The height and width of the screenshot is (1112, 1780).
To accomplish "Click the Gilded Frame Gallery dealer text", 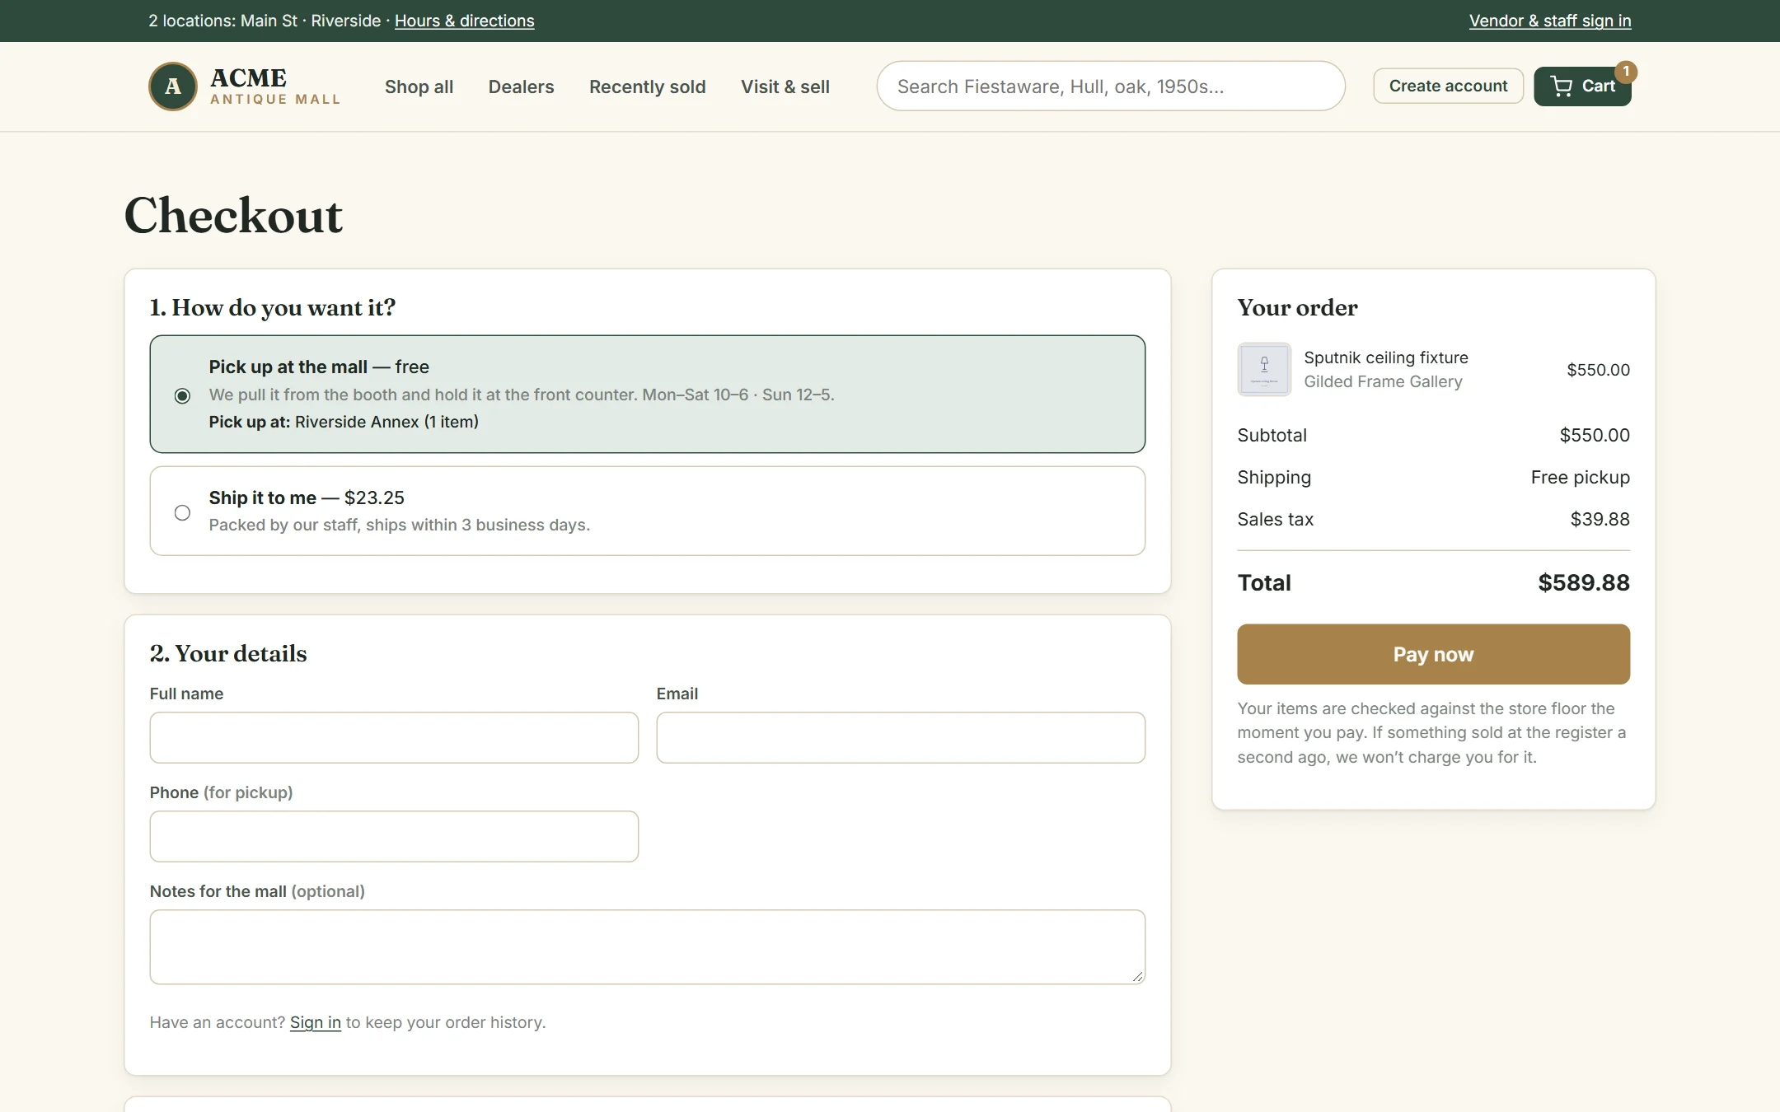I will pyautogui.click(x=1382, y=381).
